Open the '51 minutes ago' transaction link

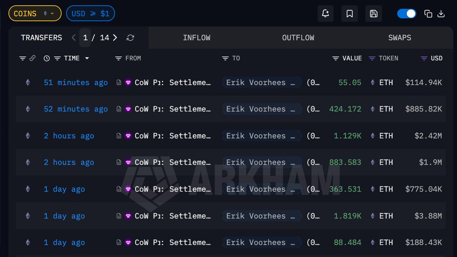click(76, 82)
